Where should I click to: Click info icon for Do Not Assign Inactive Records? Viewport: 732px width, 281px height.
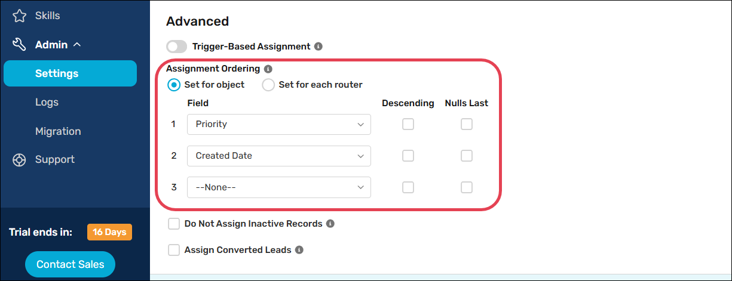[x=330, y=224]
